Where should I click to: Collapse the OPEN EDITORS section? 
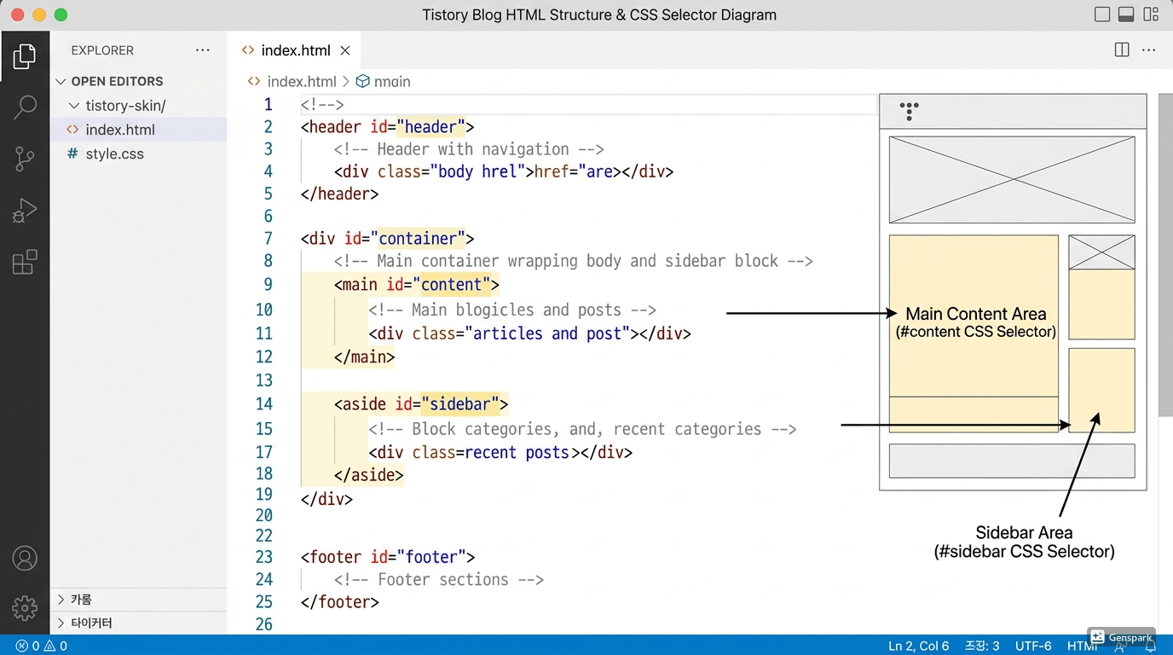[61, 81]
